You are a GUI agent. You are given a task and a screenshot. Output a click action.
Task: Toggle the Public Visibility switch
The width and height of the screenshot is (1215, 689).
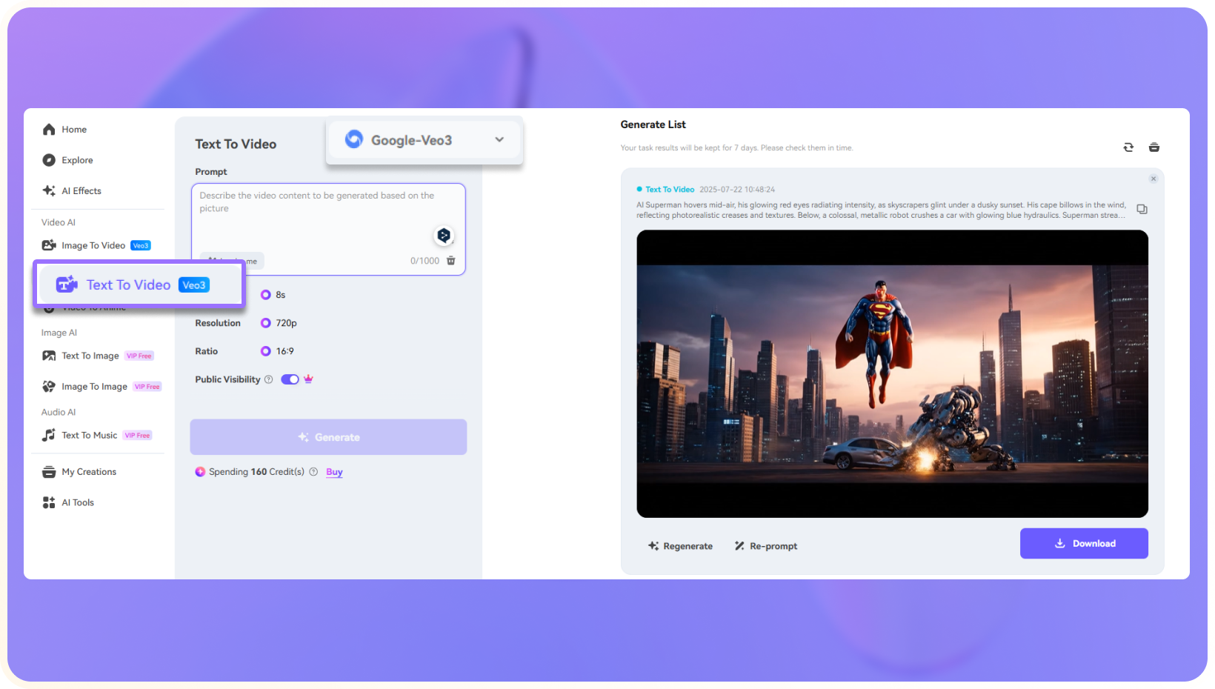(x=290, y=379)
